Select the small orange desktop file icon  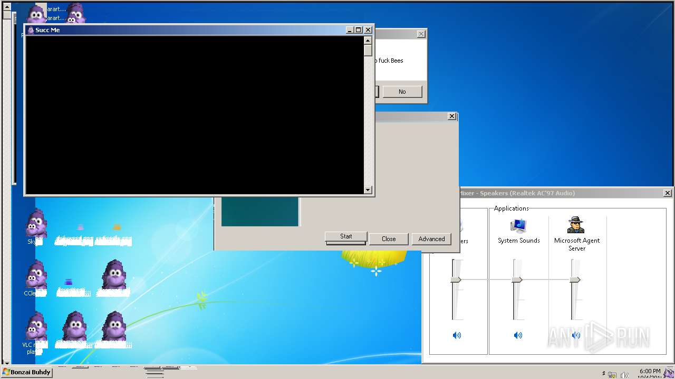click(117, 227)
